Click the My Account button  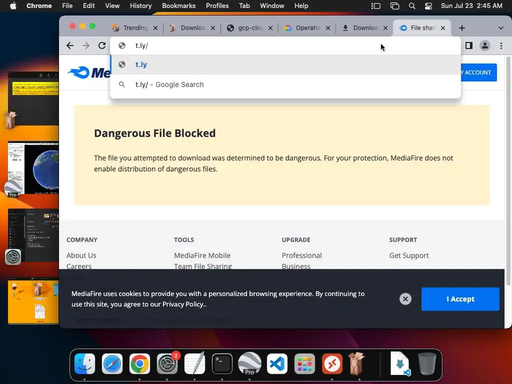click(478, 72)
